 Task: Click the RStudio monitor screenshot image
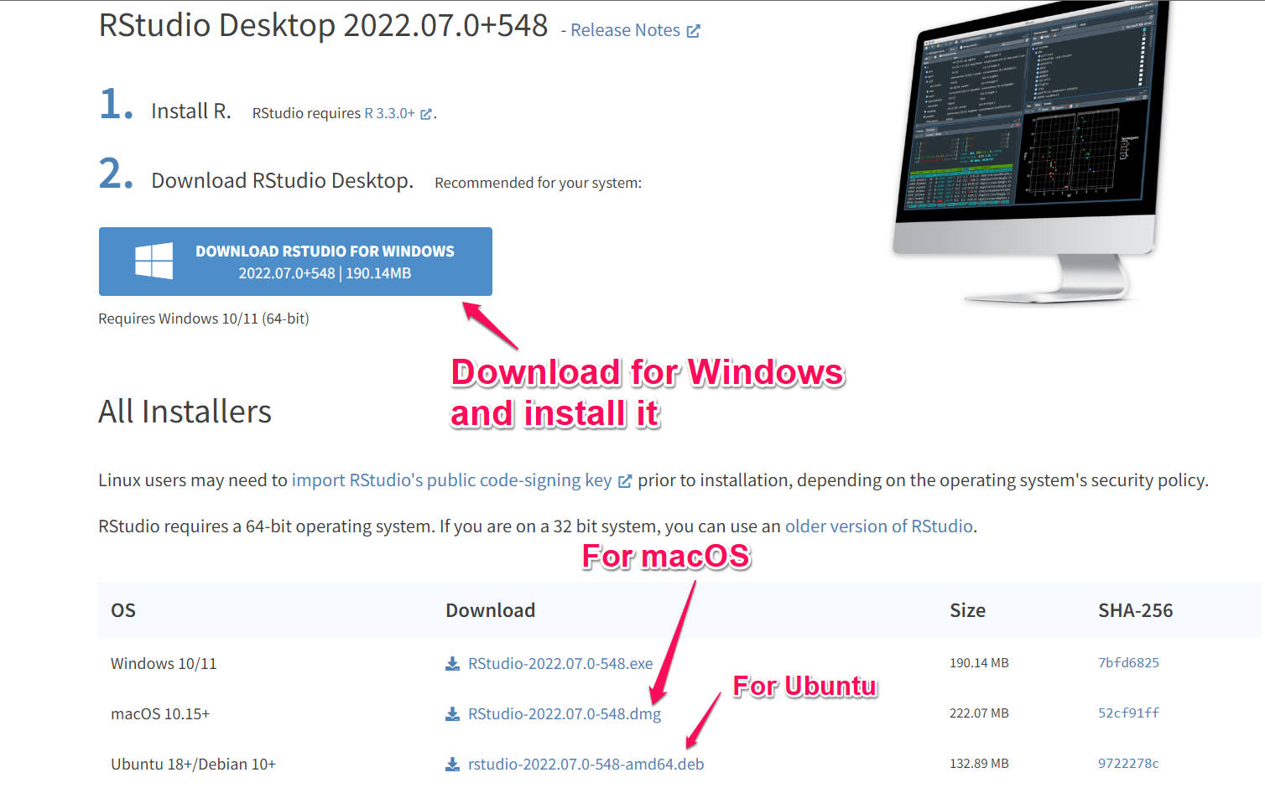1029,151
